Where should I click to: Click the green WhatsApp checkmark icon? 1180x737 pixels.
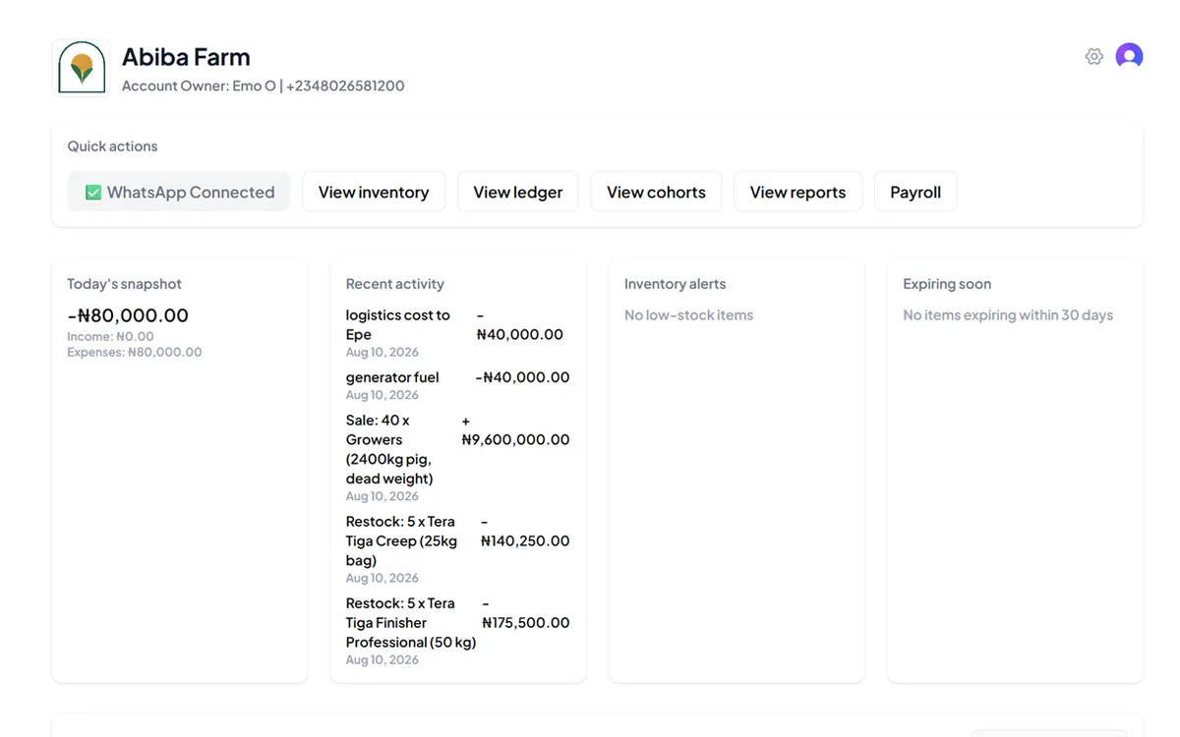tap(93, 193)
